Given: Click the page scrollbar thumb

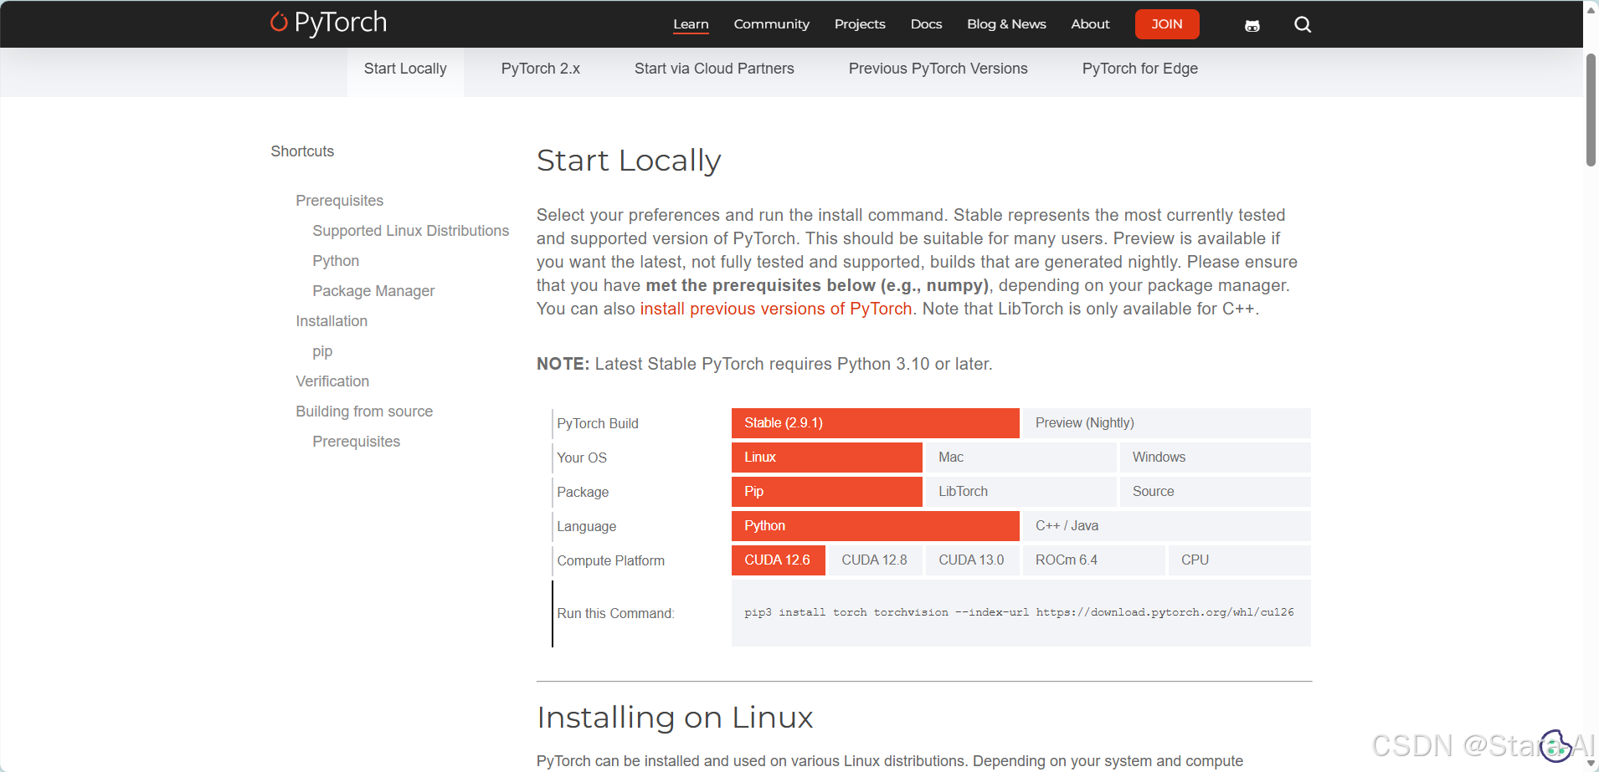Looking at the screenshot, I should pyautogui.click(x=1591, y=110).
